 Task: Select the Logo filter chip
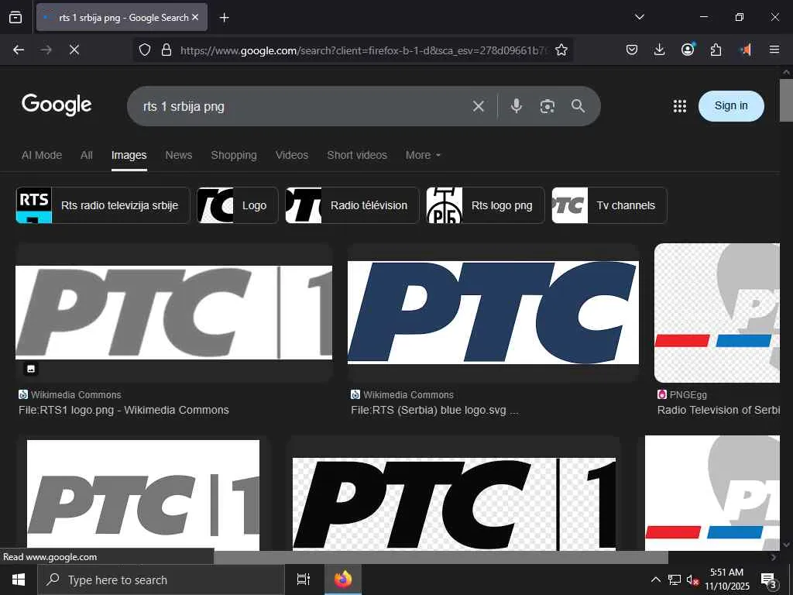point(237,205)
